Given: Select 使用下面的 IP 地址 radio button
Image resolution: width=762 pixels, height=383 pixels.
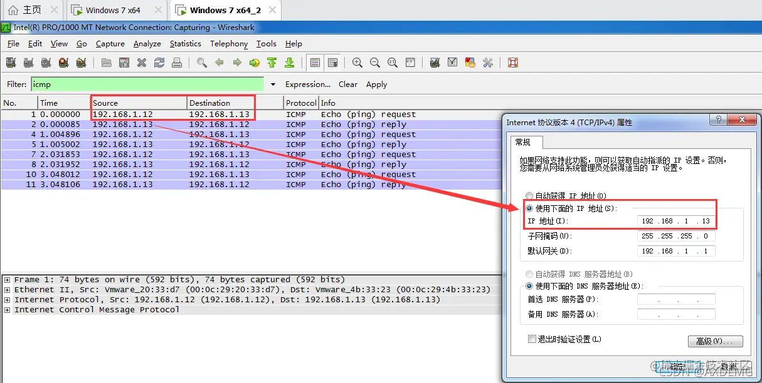Looking at the screenshot, I should (530, 208).
